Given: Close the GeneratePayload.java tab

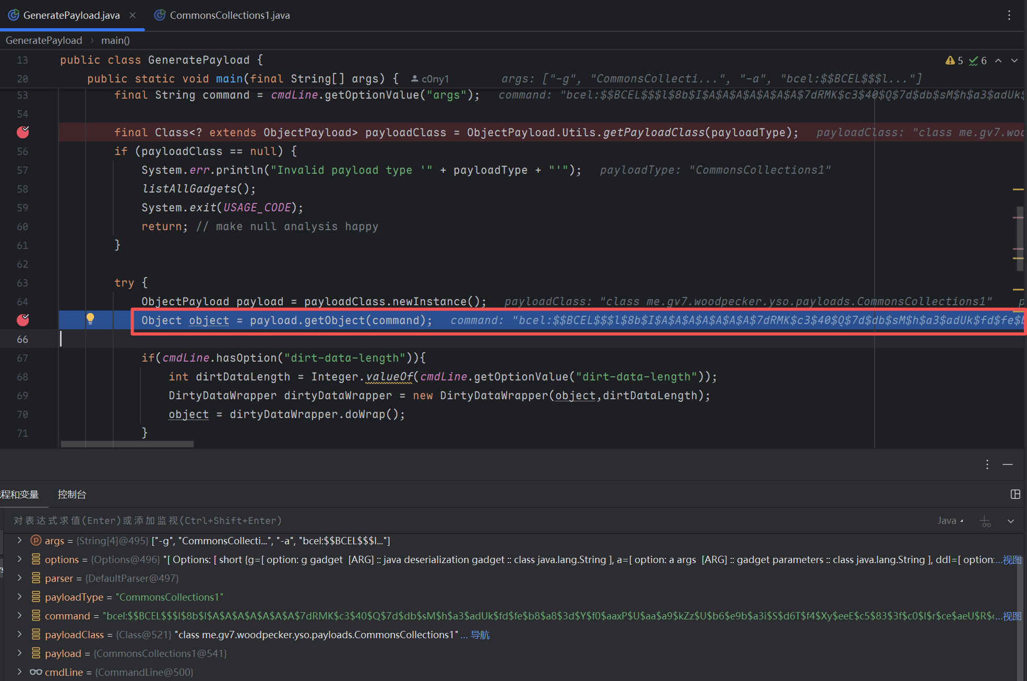Looking at the screenshot, I should click(x=133, y=15).
